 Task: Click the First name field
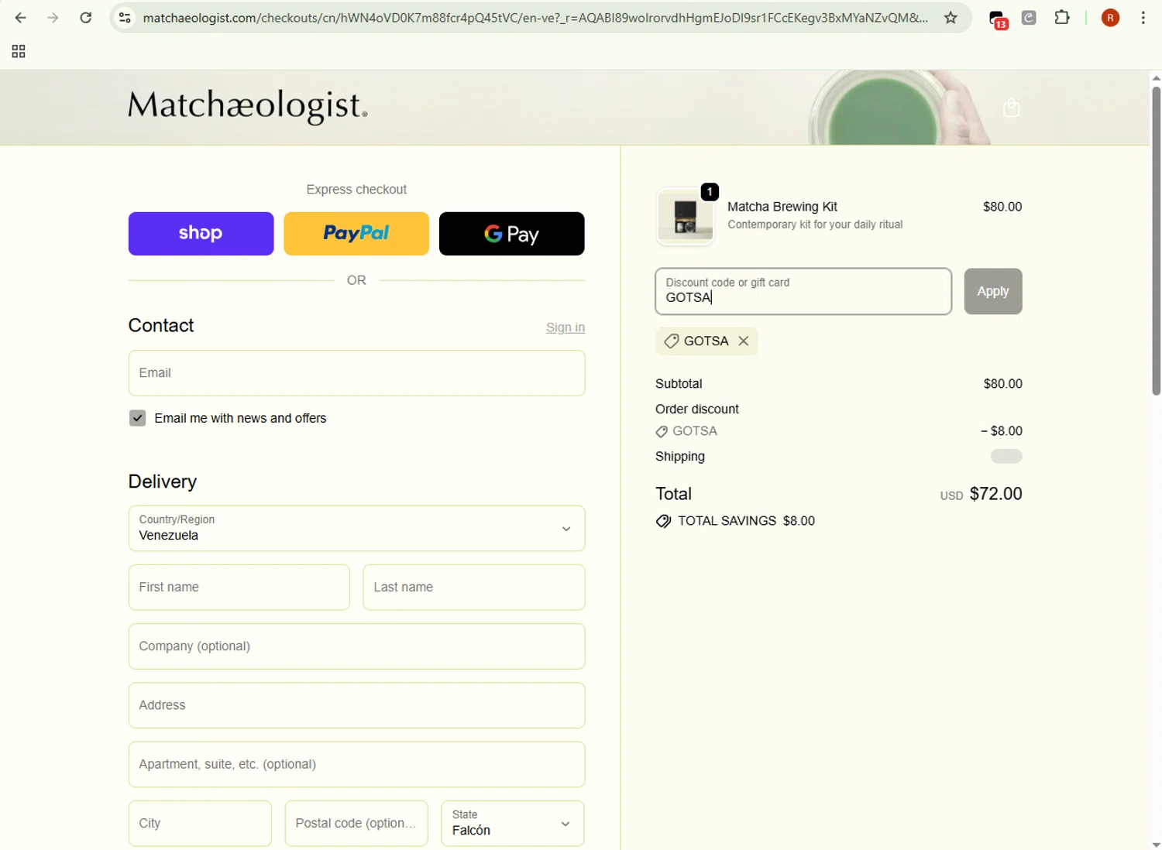pyautogui.click(x=239, y=588)
